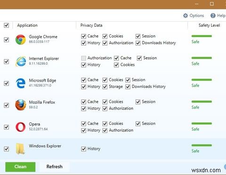Click the Options gear icon
The image size is (226, 175).
[x=186, y=15]
